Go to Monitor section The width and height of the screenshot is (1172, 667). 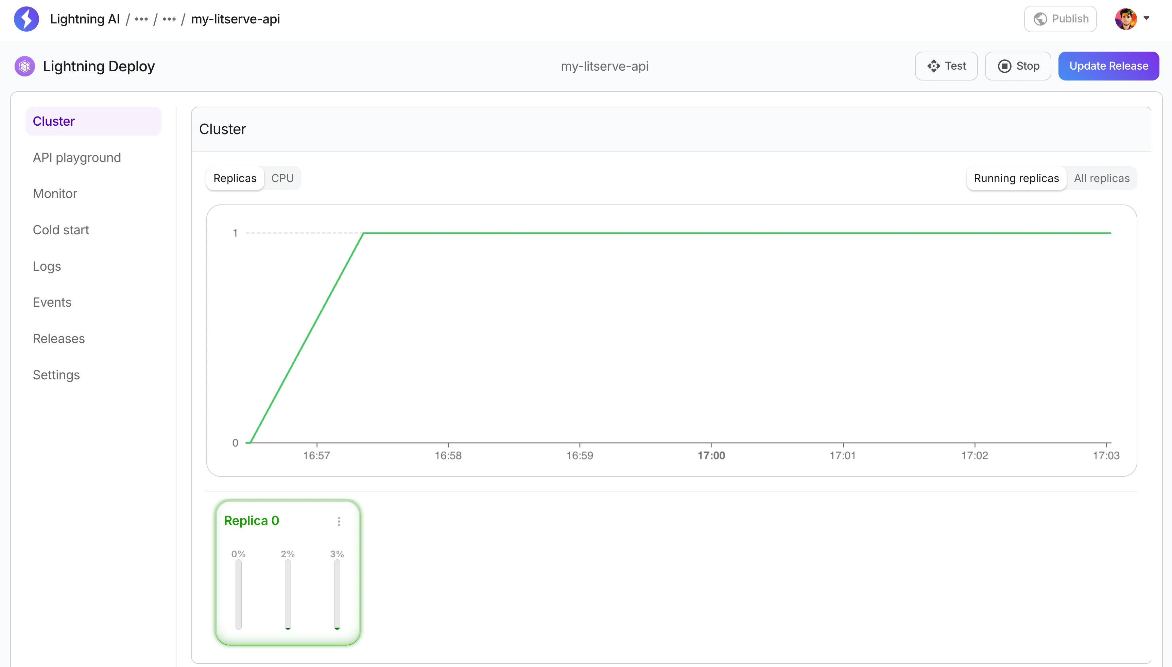coord(55,194)
